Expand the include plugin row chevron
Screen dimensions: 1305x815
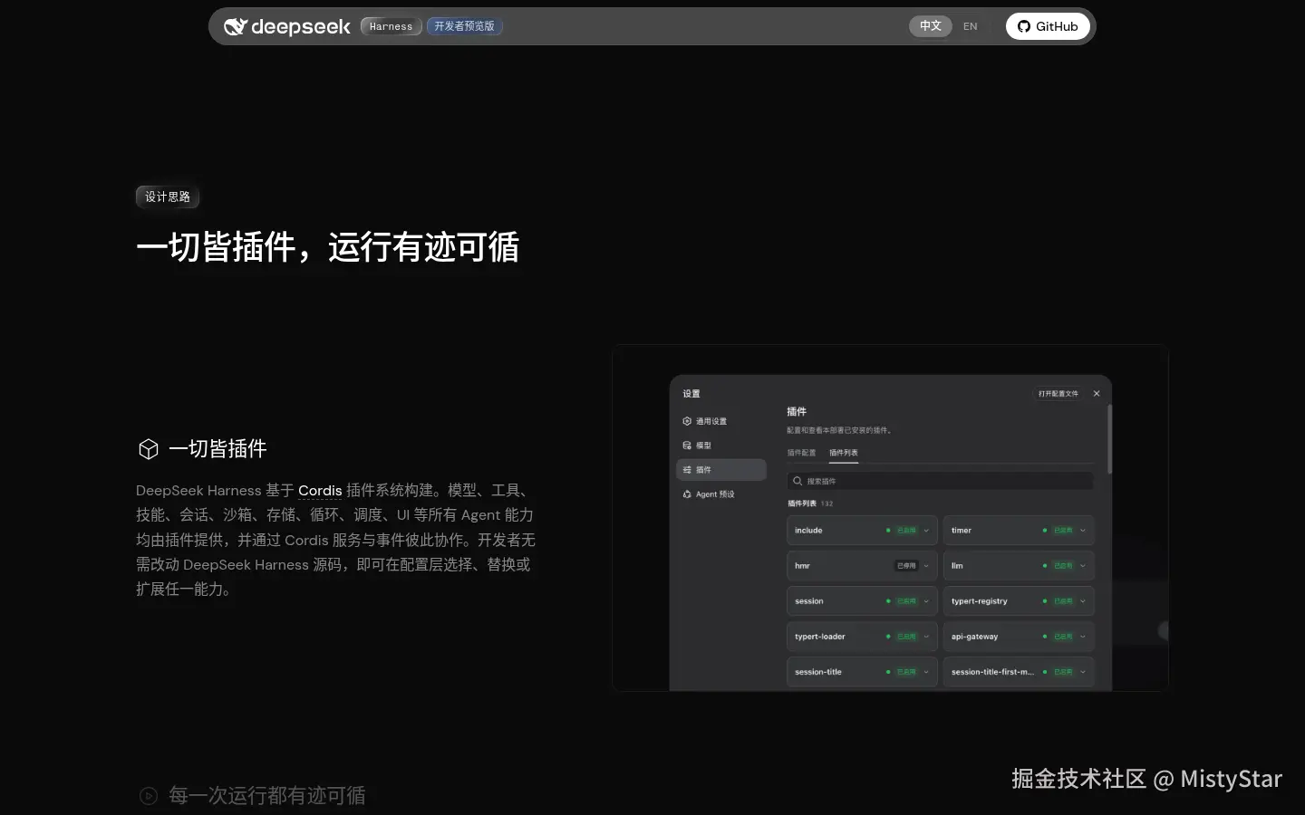[926, 531]
